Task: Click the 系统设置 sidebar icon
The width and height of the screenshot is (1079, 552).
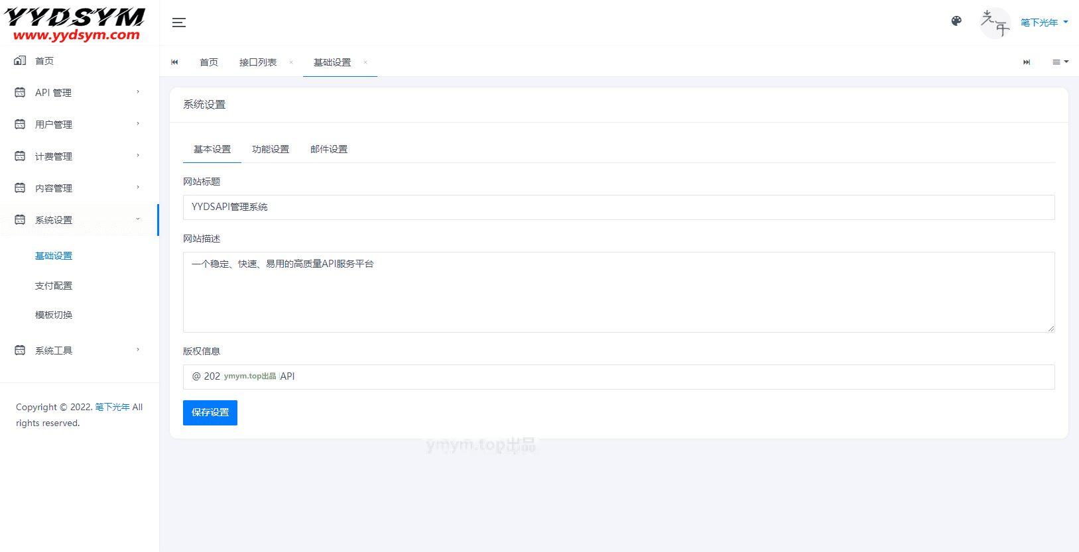Action: click(x=20, y=219)
